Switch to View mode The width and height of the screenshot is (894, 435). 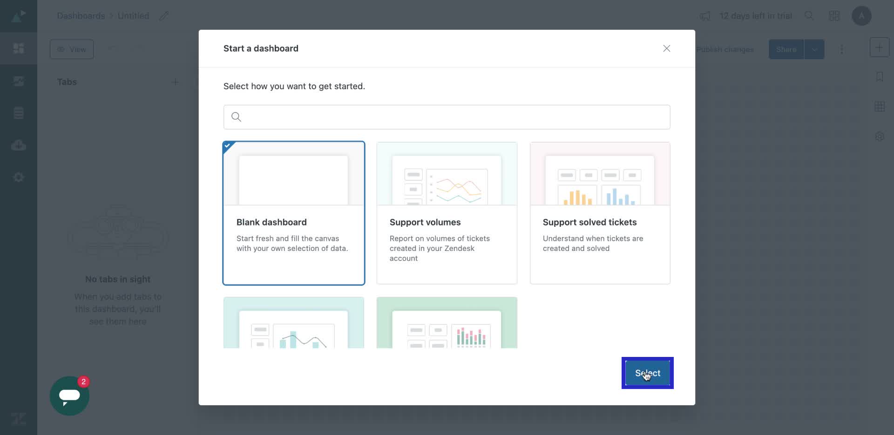click(x=72, y=49)
